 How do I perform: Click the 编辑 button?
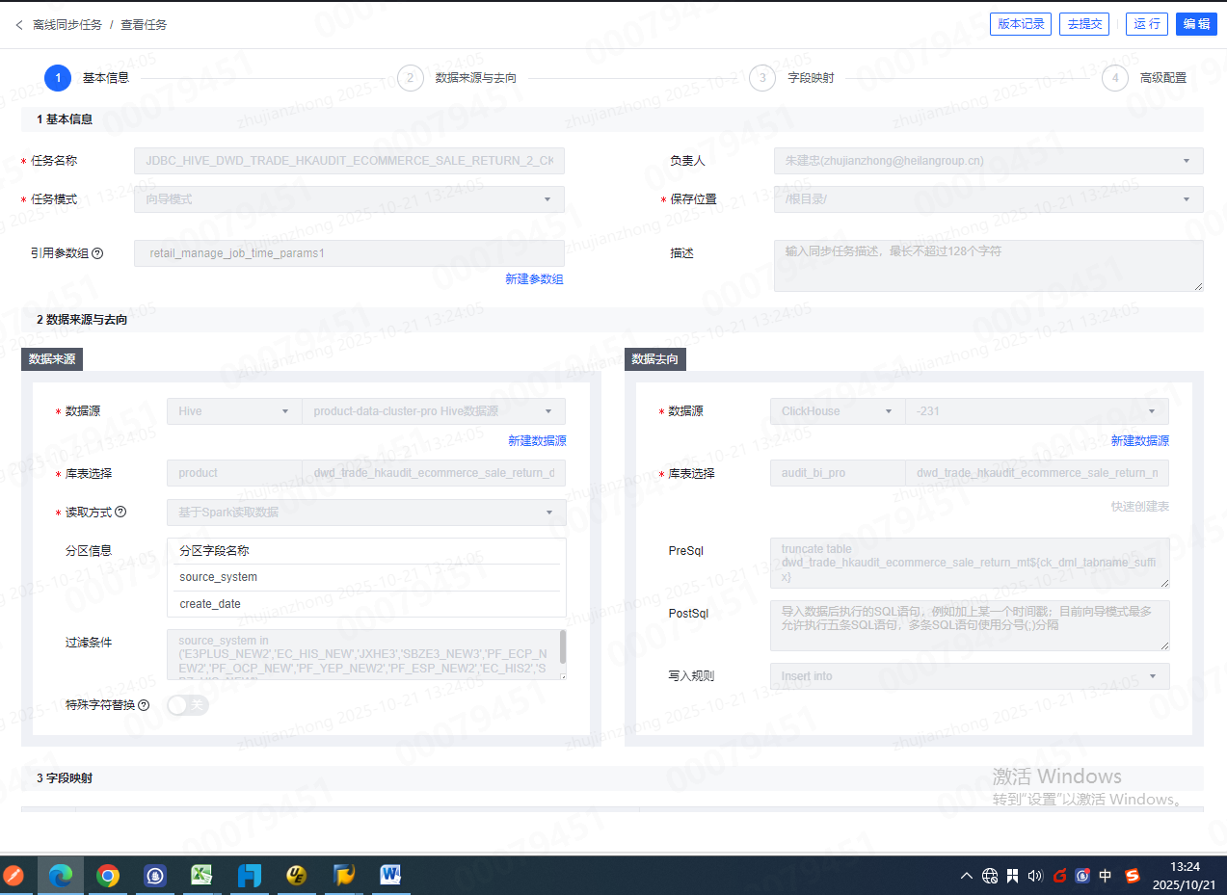click(x=1196, y=24)
